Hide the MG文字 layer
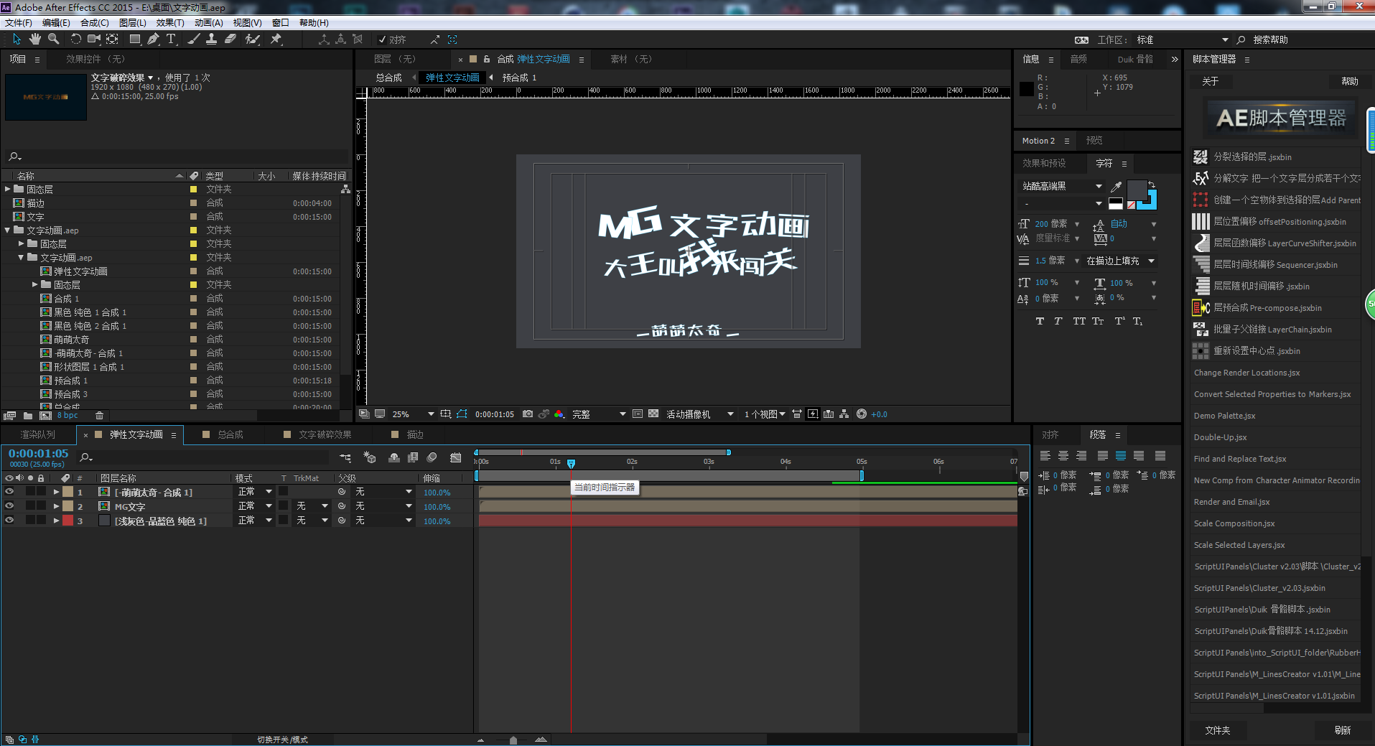Image resolution: width=1375 pixels, height=746 pixels. pos(9,506)
